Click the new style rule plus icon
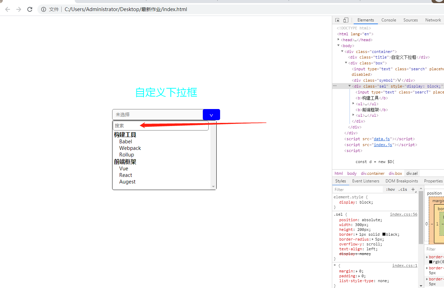Image resolution: width=444 pixels, height=288 pixels. (x=413, y=189)
